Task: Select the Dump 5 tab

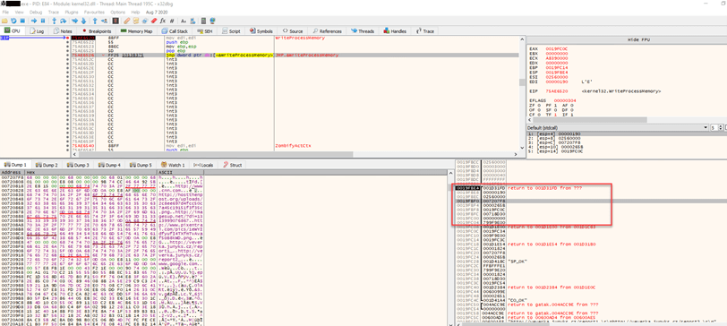Action: coord(141,165)
